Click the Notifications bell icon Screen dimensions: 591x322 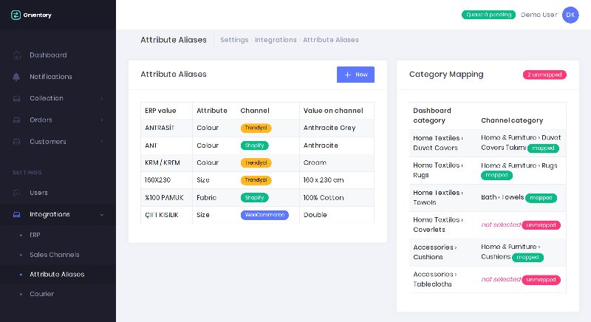(x=16, y=77)
